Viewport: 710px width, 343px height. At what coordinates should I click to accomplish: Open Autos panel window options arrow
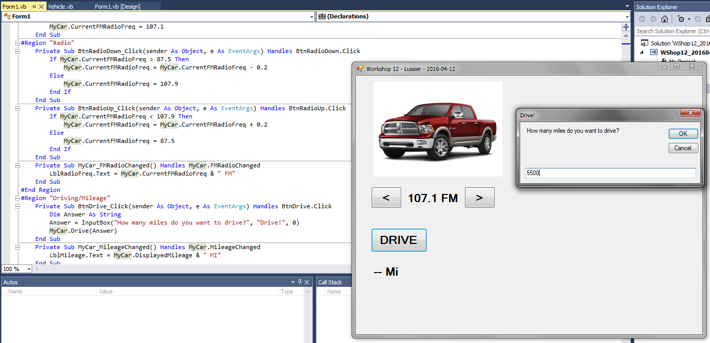coord(293,282)
